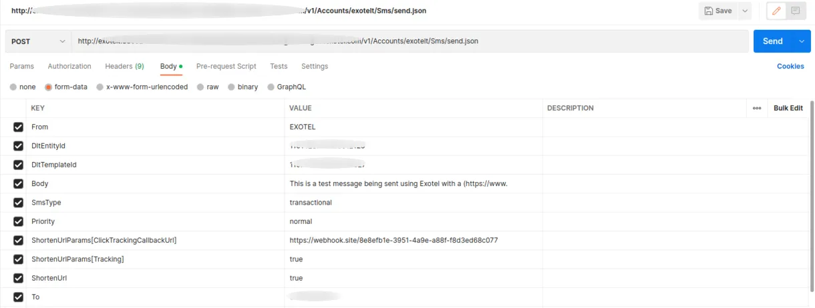This screenshot has height=308, width=815.
Task: Click the EXOTEL value cell
Action: [414, 127]
